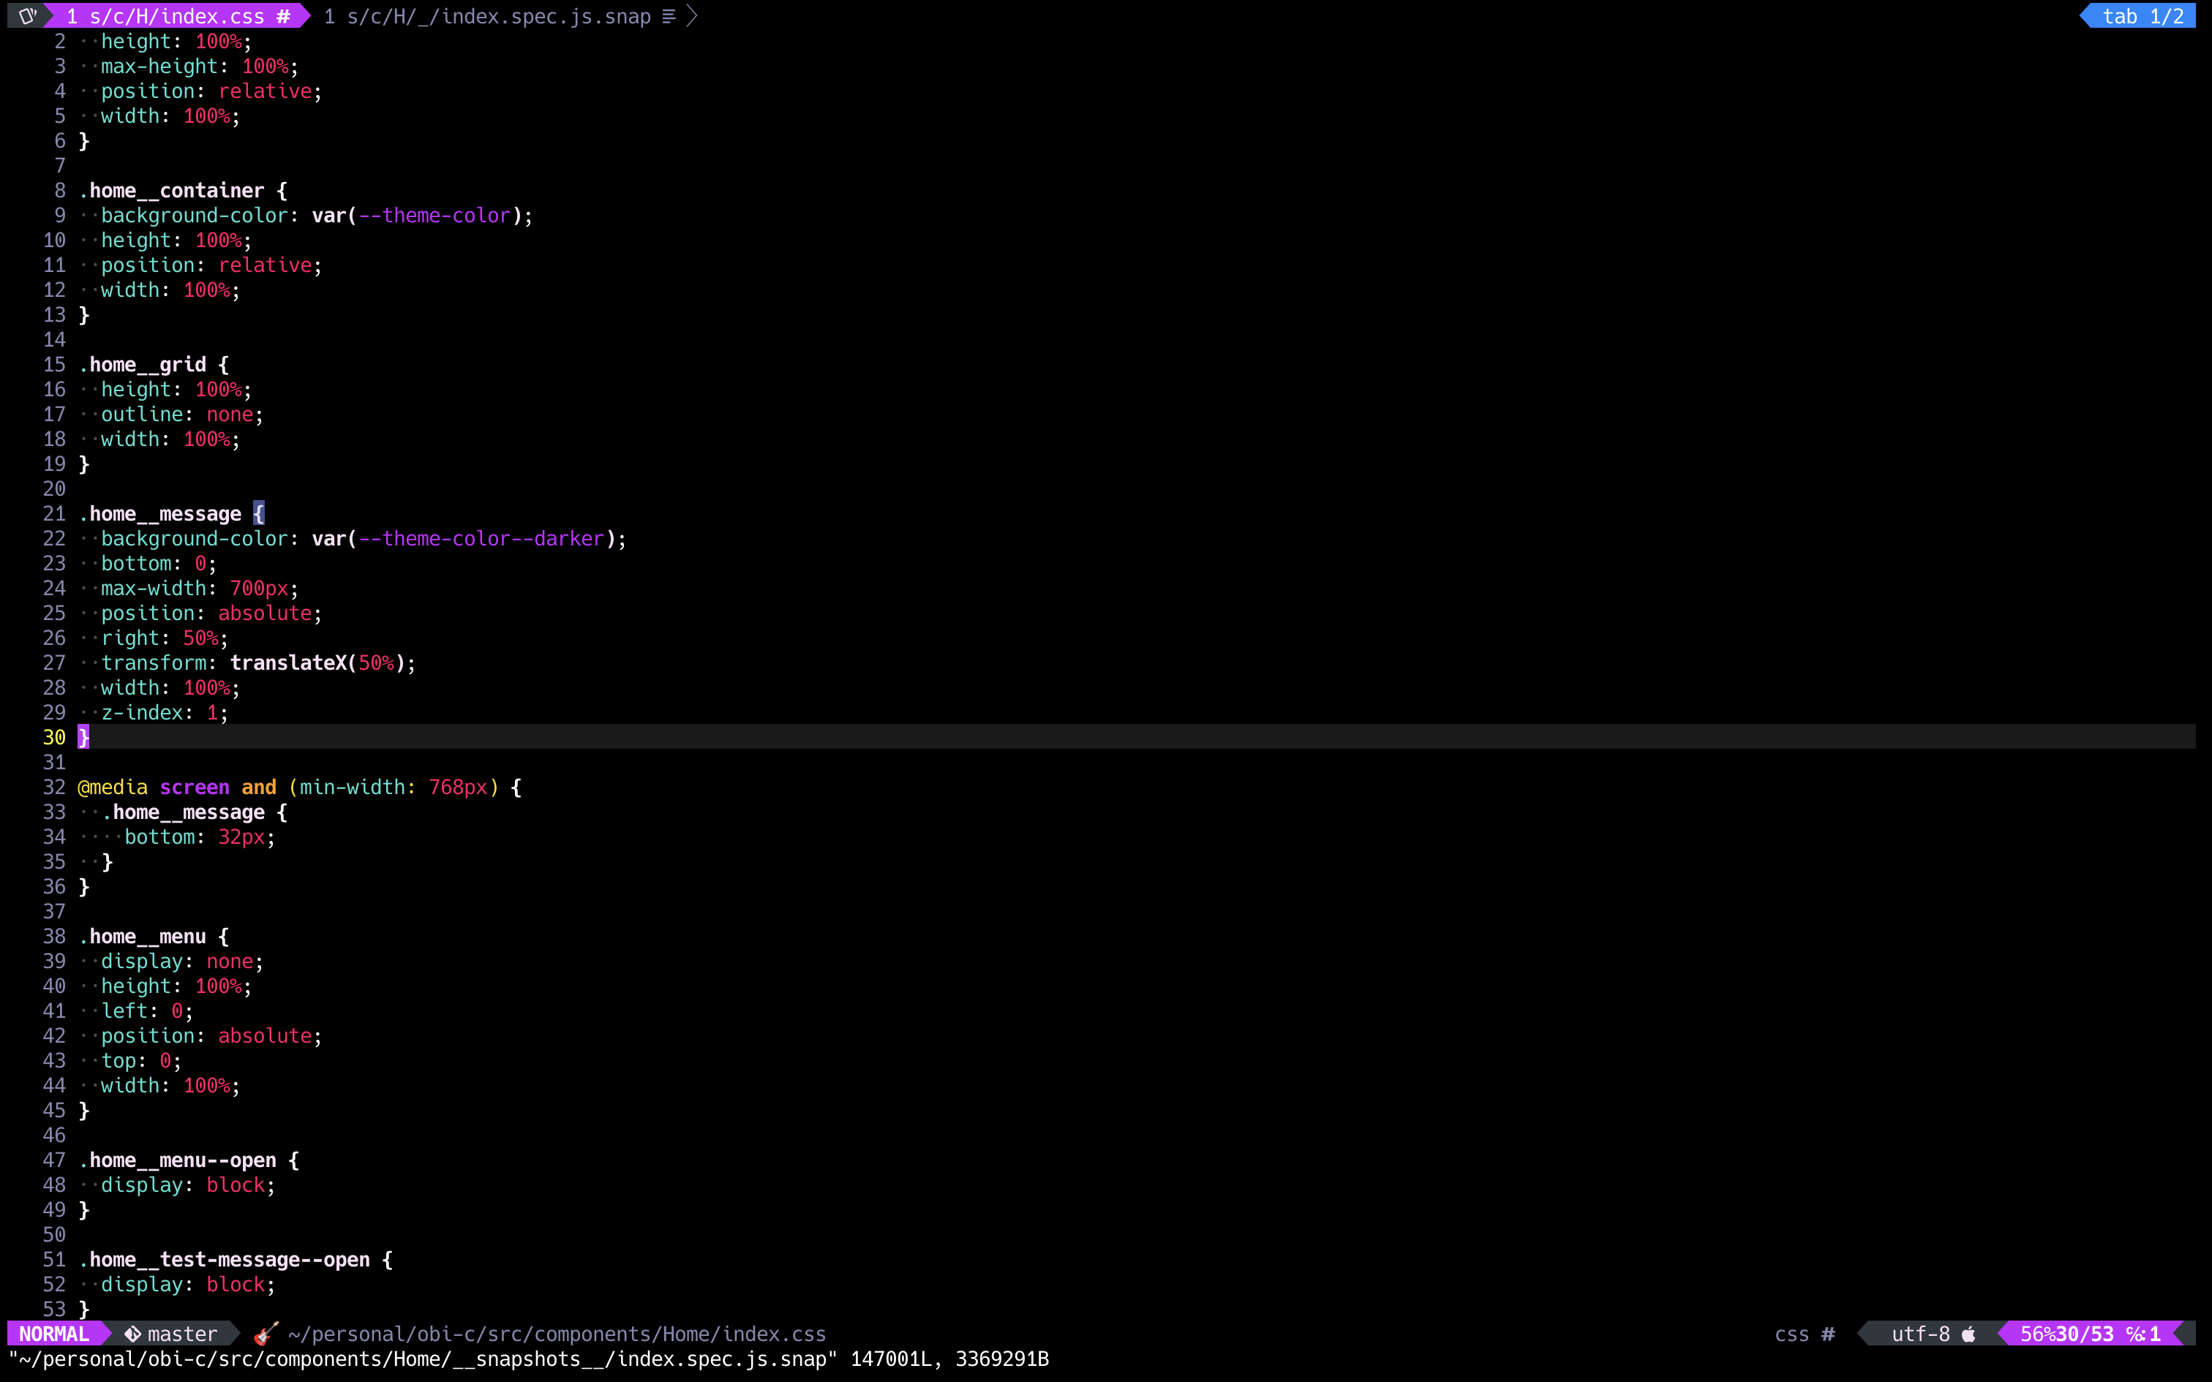Click the .home__menu selector on line 38
Viewport: 2212px width, 1382px height.
tap(142, 936)
